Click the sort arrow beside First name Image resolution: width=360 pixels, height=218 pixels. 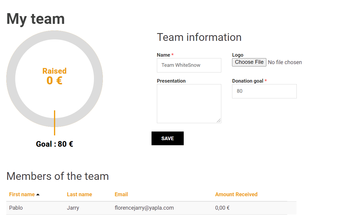[x=38, y=195]
